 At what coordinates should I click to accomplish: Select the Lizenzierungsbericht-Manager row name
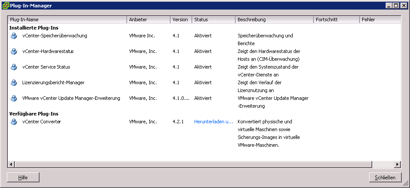53,82
